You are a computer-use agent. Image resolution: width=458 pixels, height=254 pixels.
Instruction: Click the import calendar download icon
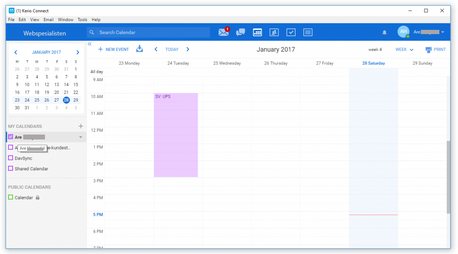140,49
